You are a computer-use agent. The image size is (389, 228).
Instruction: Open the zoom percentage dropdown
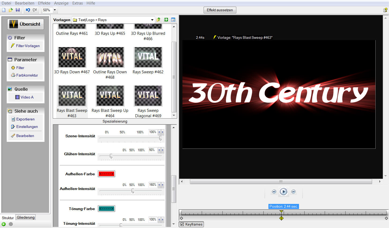click(55, 10)
